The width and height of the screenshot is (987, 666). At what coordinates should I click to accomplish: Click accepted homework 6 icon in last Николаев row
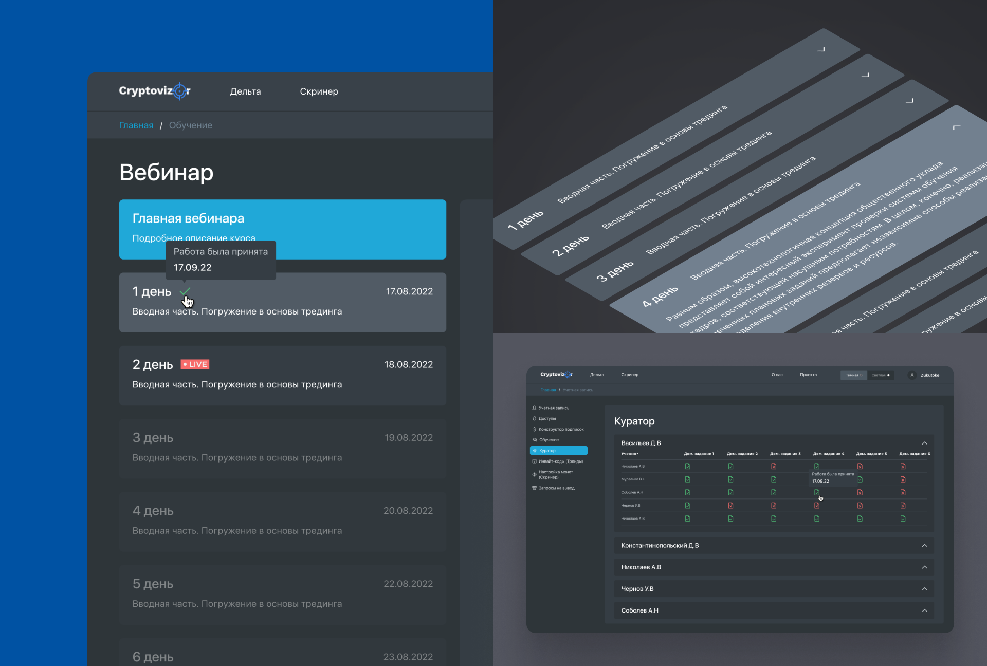903,519
